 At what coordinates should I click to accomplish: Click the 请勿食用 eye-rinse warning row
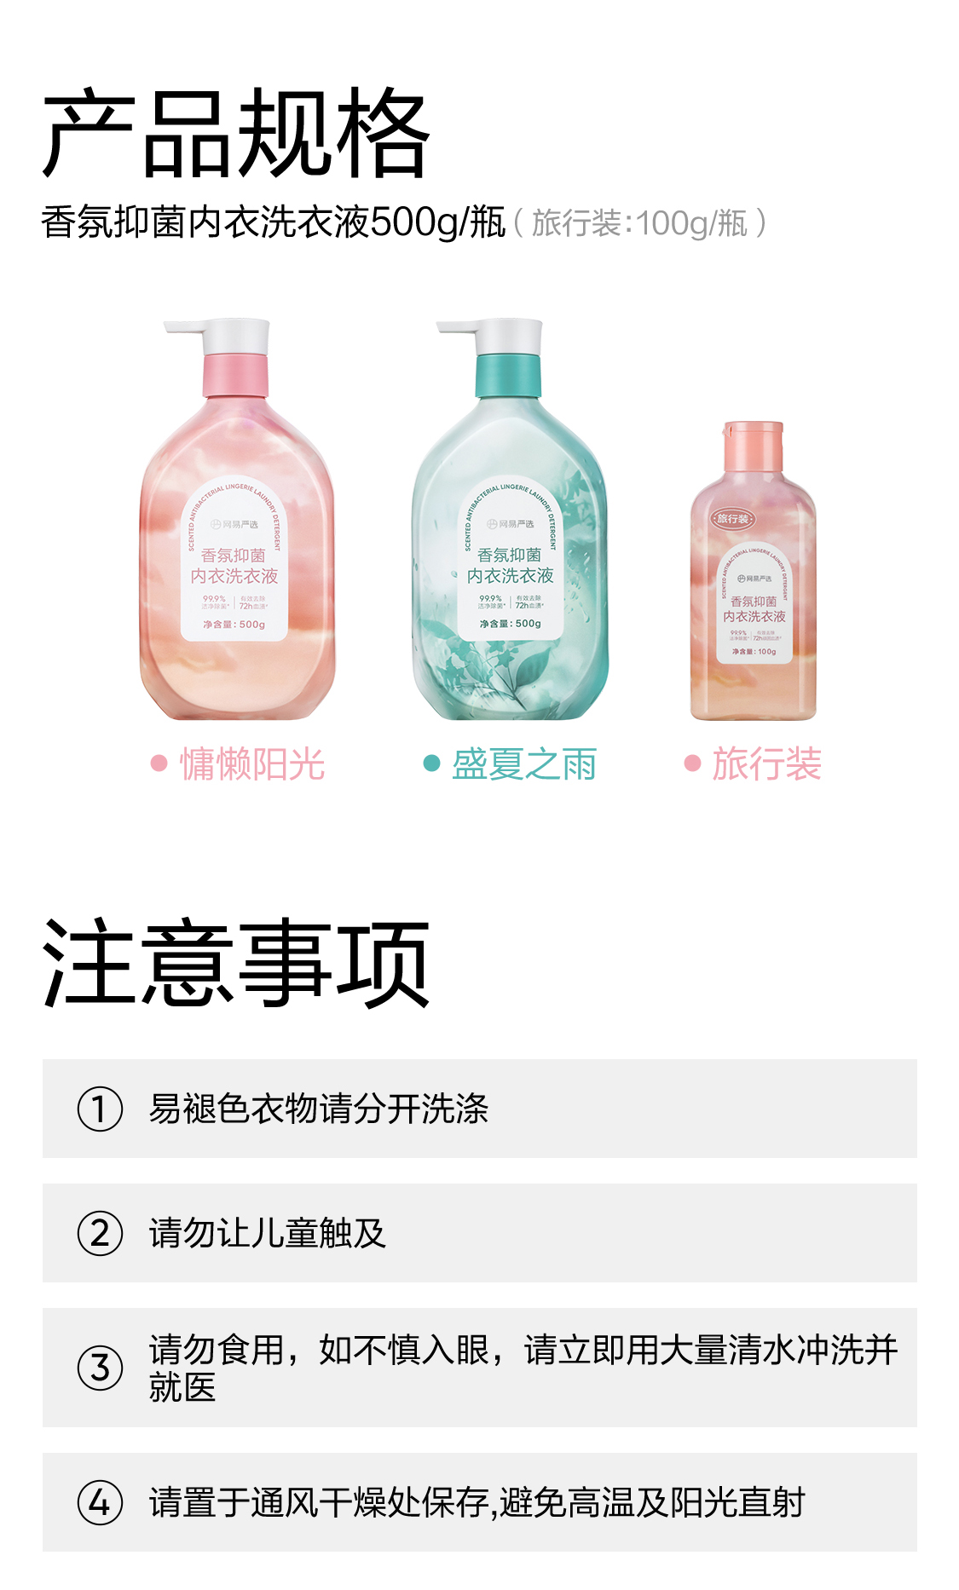pos(480,1368)
